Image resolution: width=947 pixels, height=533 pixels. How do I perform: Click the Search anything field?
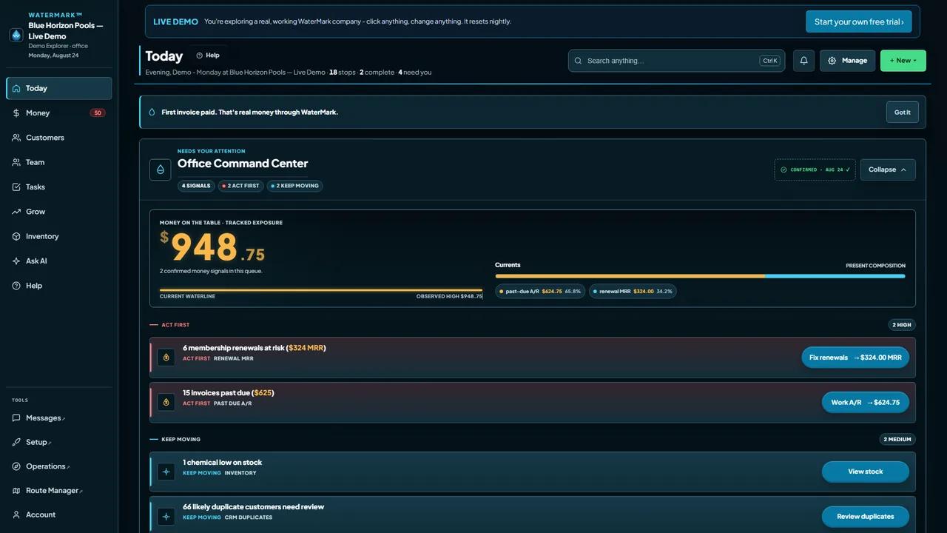coord(677,61)
